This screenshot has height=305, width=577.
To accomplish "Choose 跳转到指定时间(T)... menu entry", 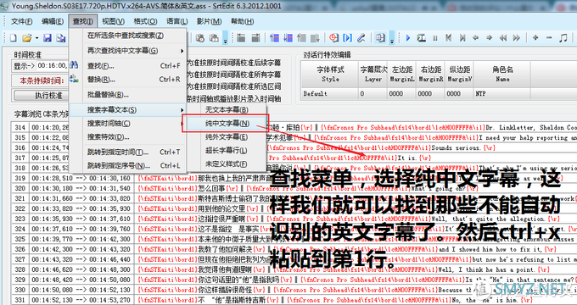I will (x=128, y=152).
